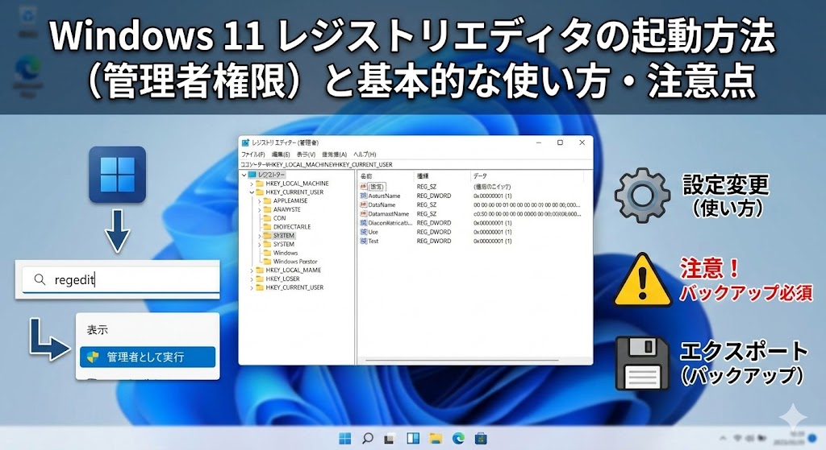Launch File Explorer from the taskbar
The image size is (826, 450).
coord(436,439)
